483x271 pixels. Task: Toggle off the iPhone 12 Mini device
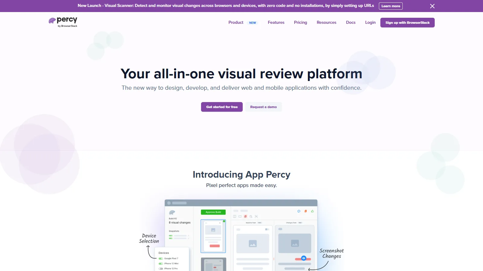[x=160, y=263]
